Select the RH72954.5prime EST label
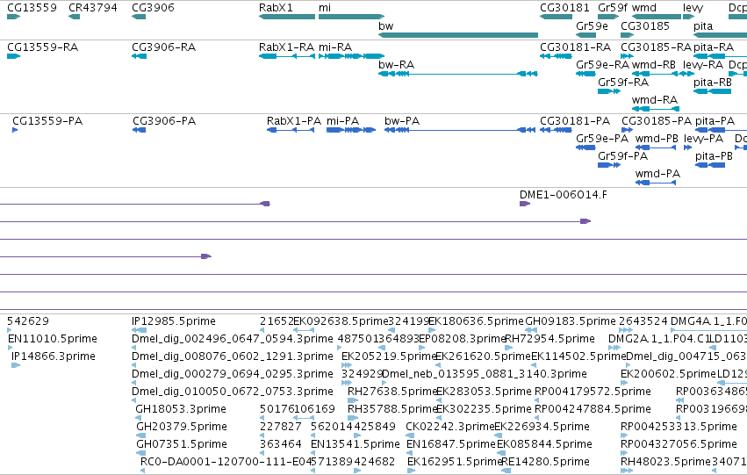The width and height of the screenshot is (747, 475). [x=549, y=339]
